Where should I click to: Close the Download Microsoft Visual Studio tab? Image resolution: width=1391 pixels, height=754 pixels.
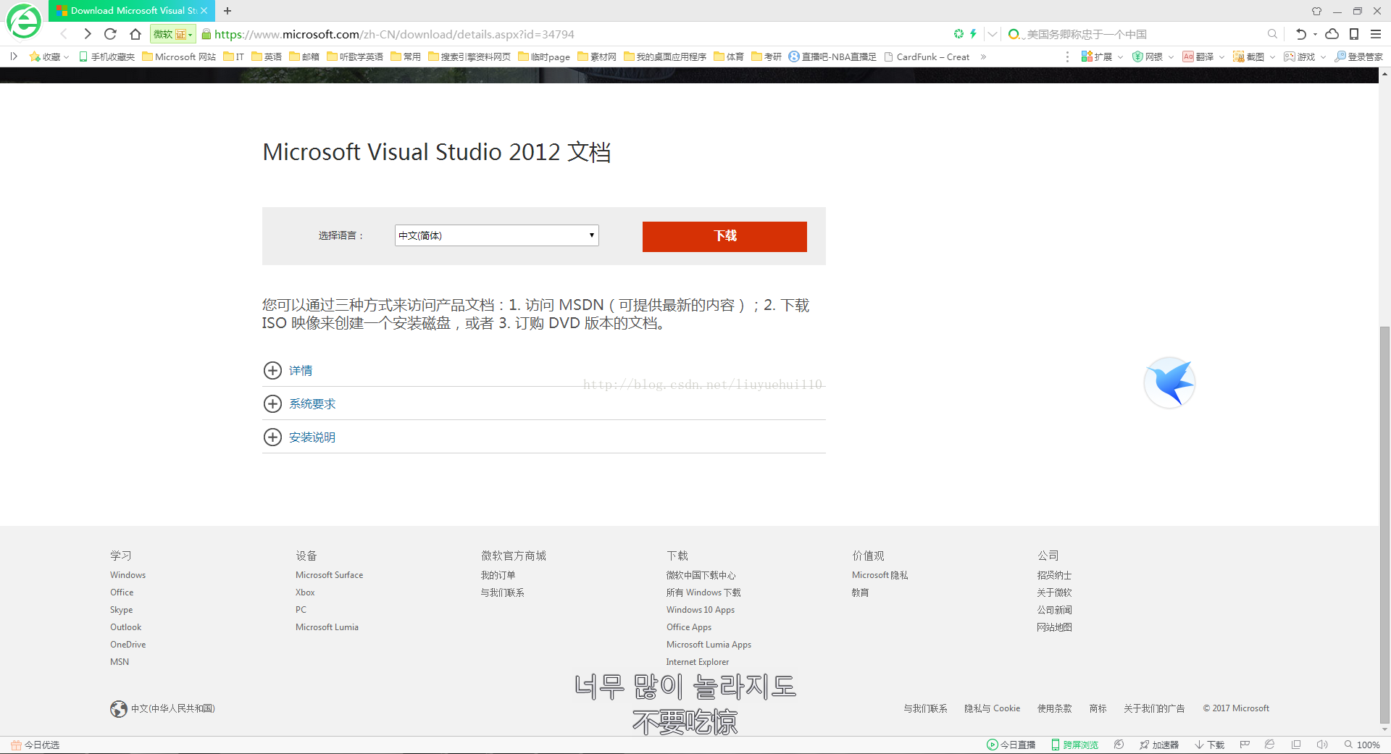(204, 11)
